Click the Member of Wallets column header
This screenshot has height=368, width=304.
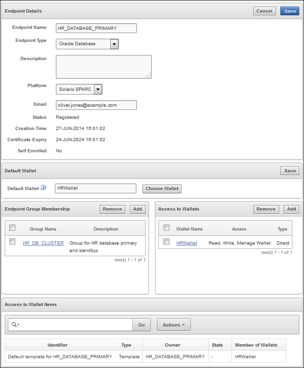(256, 345)
